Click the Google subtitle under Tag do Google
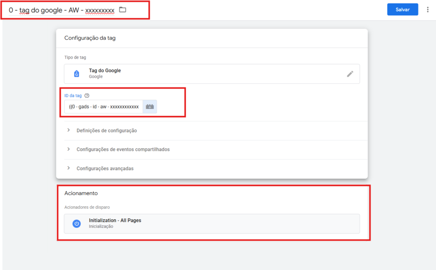Image resolution: width=436 pixels, height=270 pixels. click(x=96, y=77)
